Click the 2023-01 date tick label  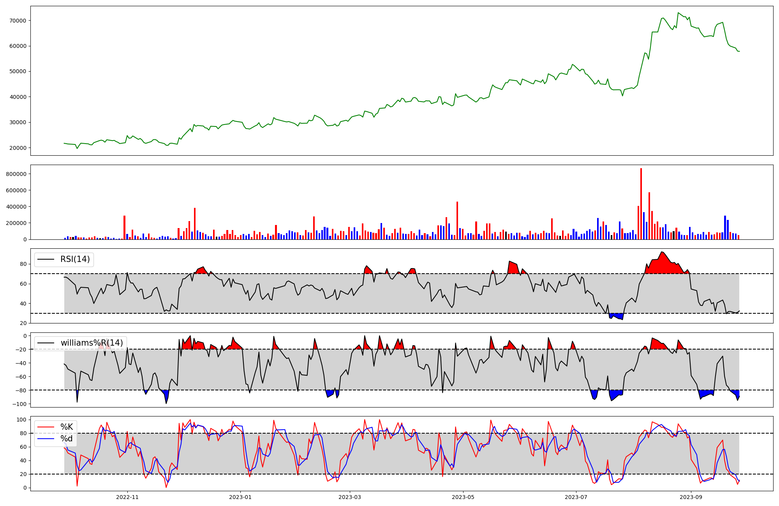(240, 497)
